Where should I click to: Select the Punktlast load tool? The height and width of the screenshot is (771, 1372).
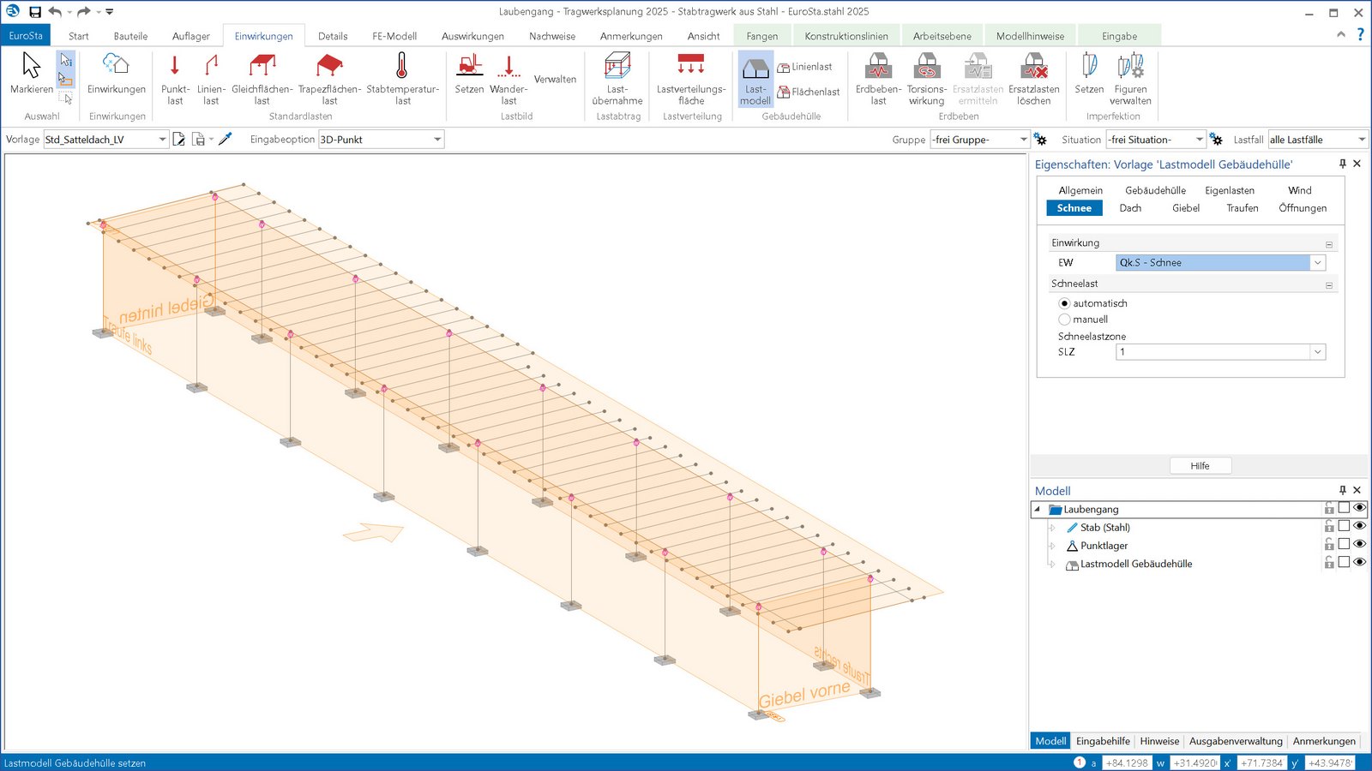175,79
